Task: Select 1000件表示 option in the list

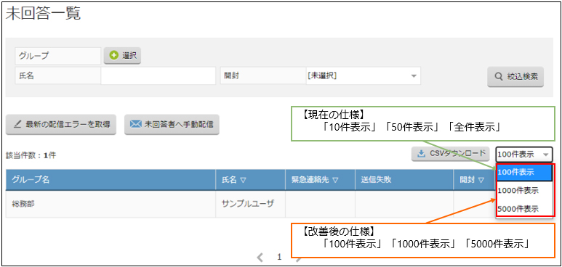Action: pyautogui.click(x=524, y=190)
